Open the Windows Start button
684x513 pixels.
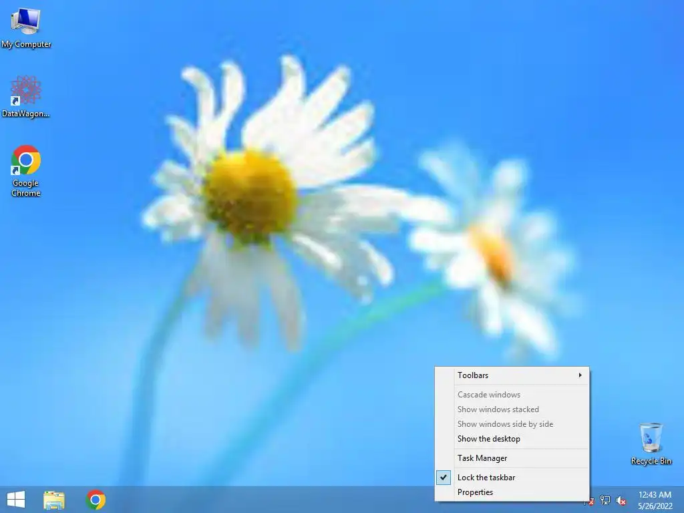click(x=16, y=500)
